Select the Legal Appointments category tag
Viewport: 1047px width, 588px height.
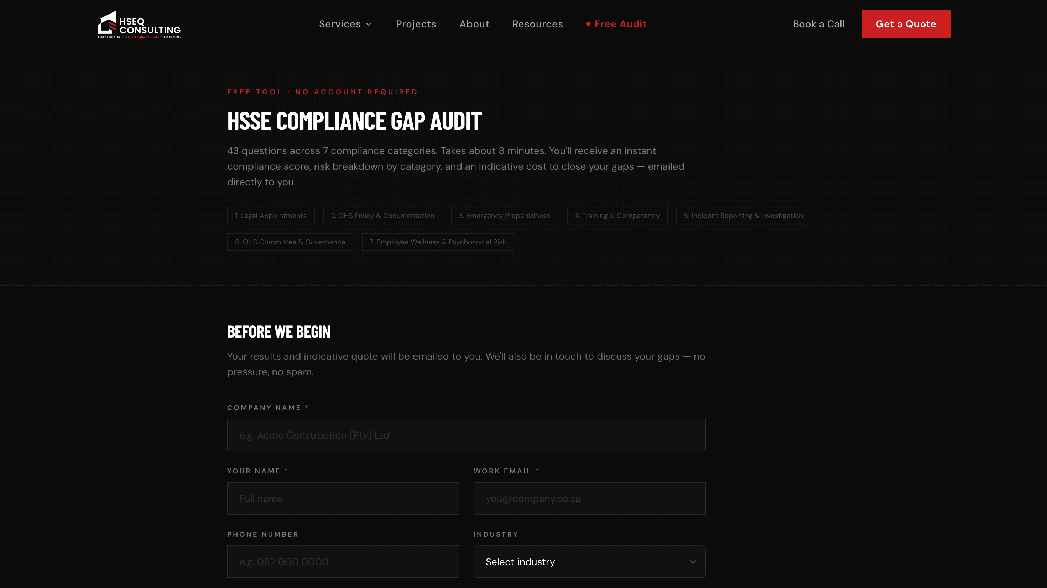pyautogui.click(x=271, y=216)
